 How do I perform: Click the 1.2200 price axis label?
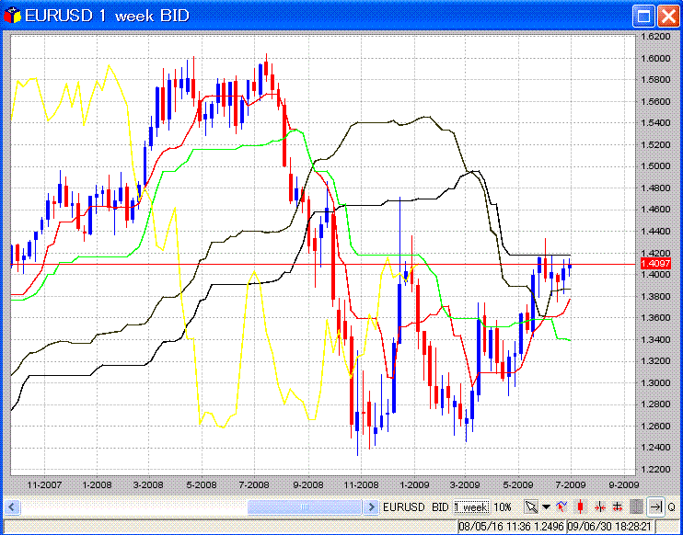pyautogui.click(x=656, y=470)
